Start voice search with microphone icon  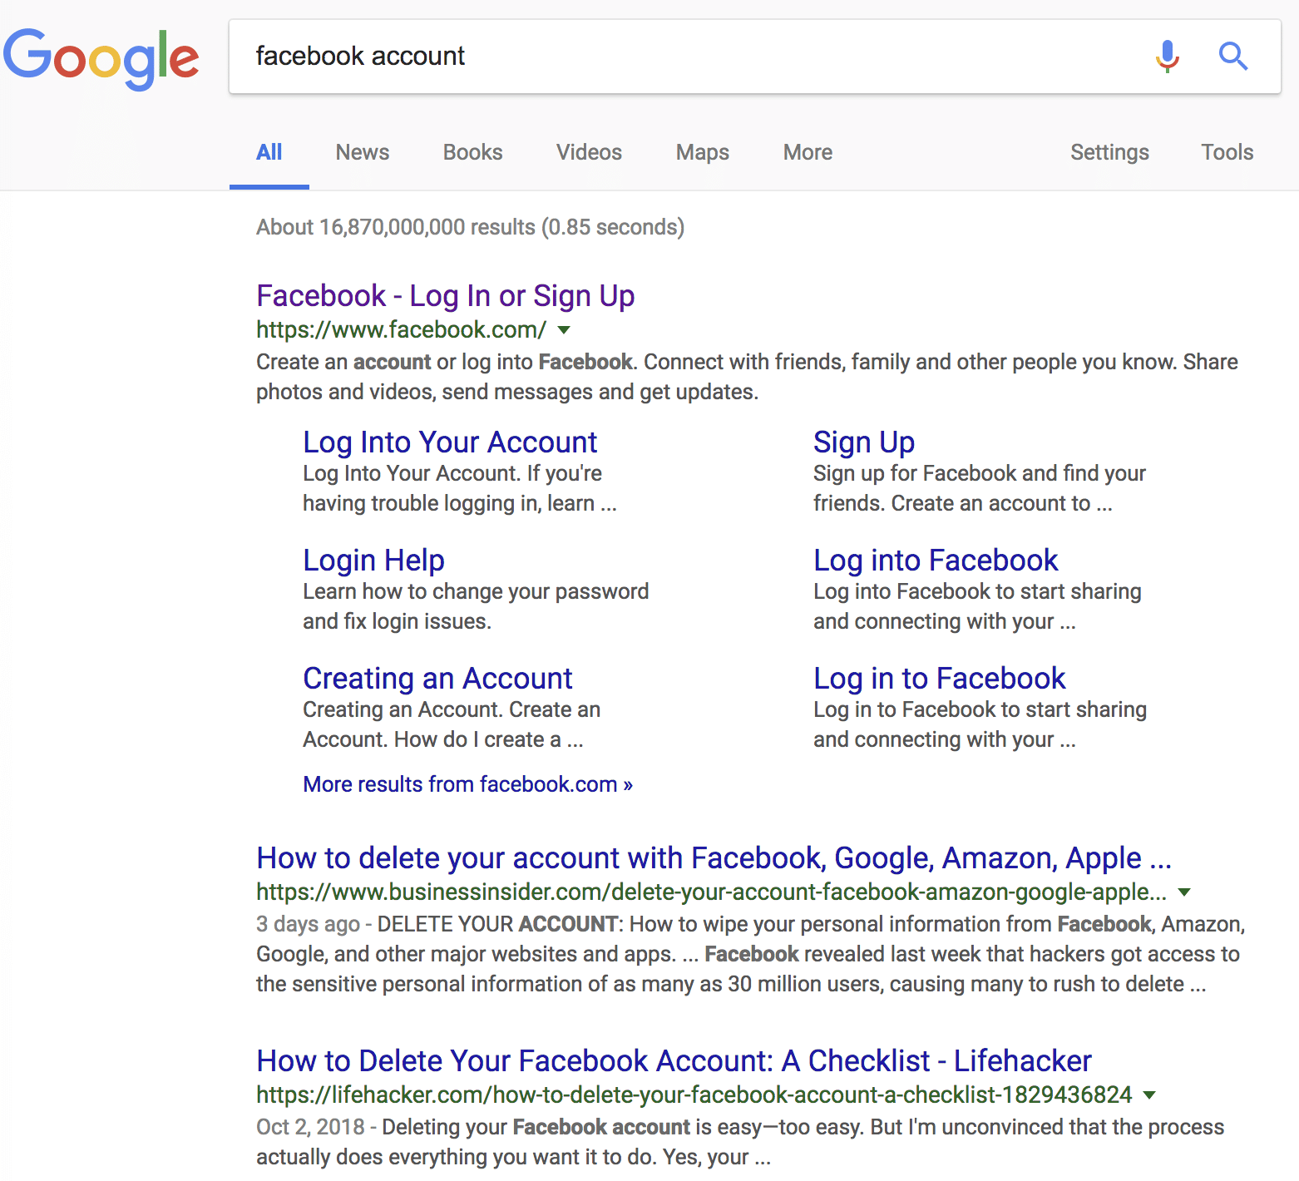click(1168, 56)
